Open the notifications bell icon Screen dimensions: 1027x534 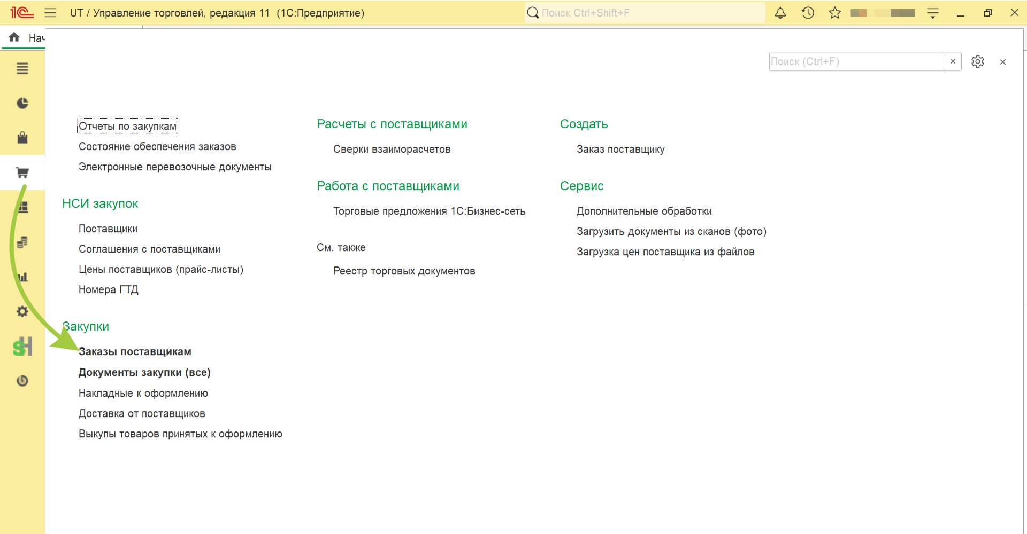780,13
